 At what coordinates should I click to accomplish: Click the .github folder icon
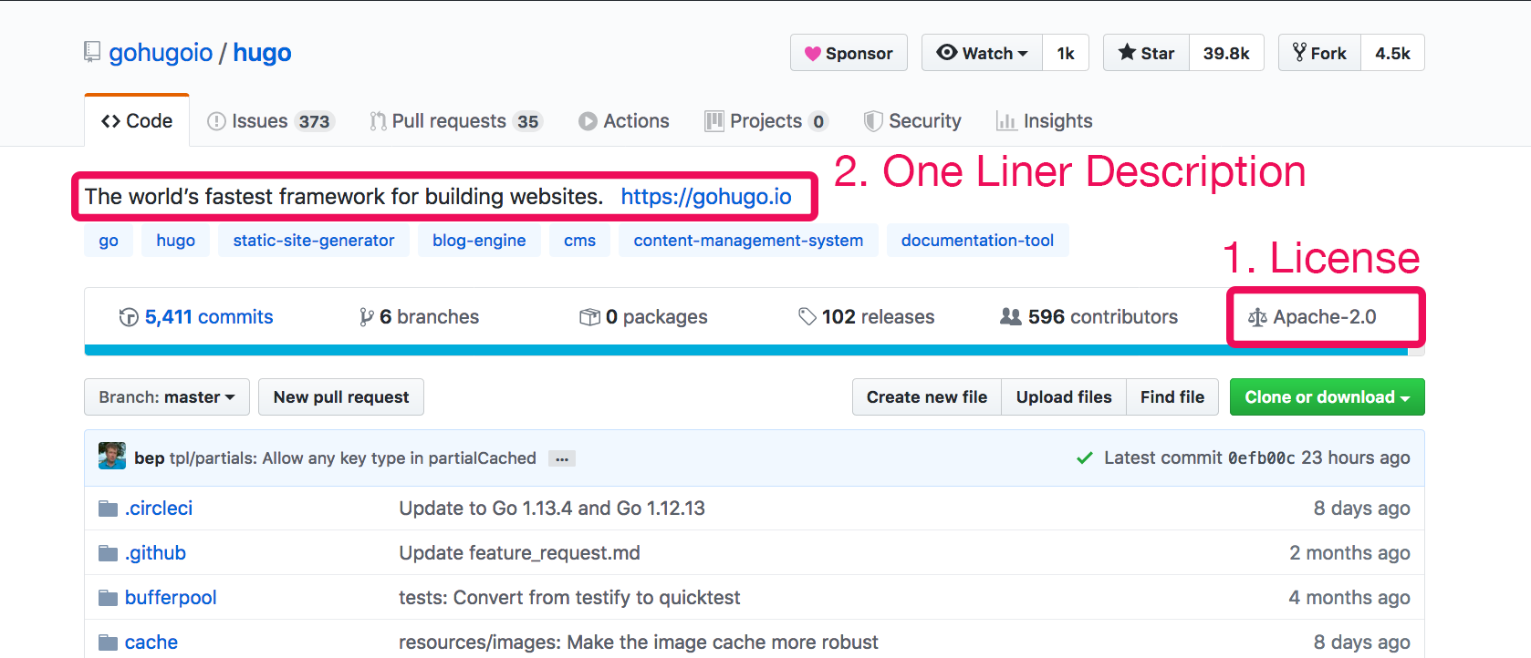(x=108, y=553)
